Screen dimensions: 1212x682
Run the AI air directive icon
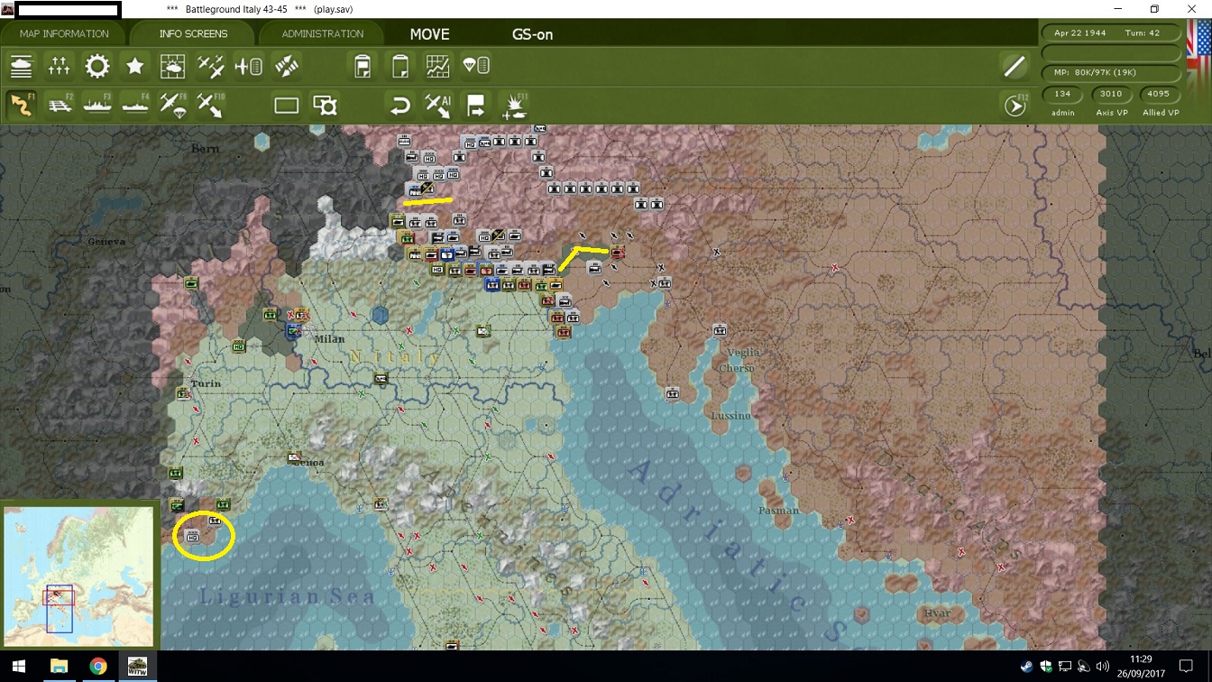[x=438, y=105]
